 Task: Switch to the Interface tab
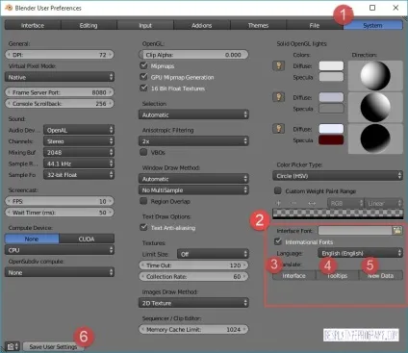pos(33,25)
